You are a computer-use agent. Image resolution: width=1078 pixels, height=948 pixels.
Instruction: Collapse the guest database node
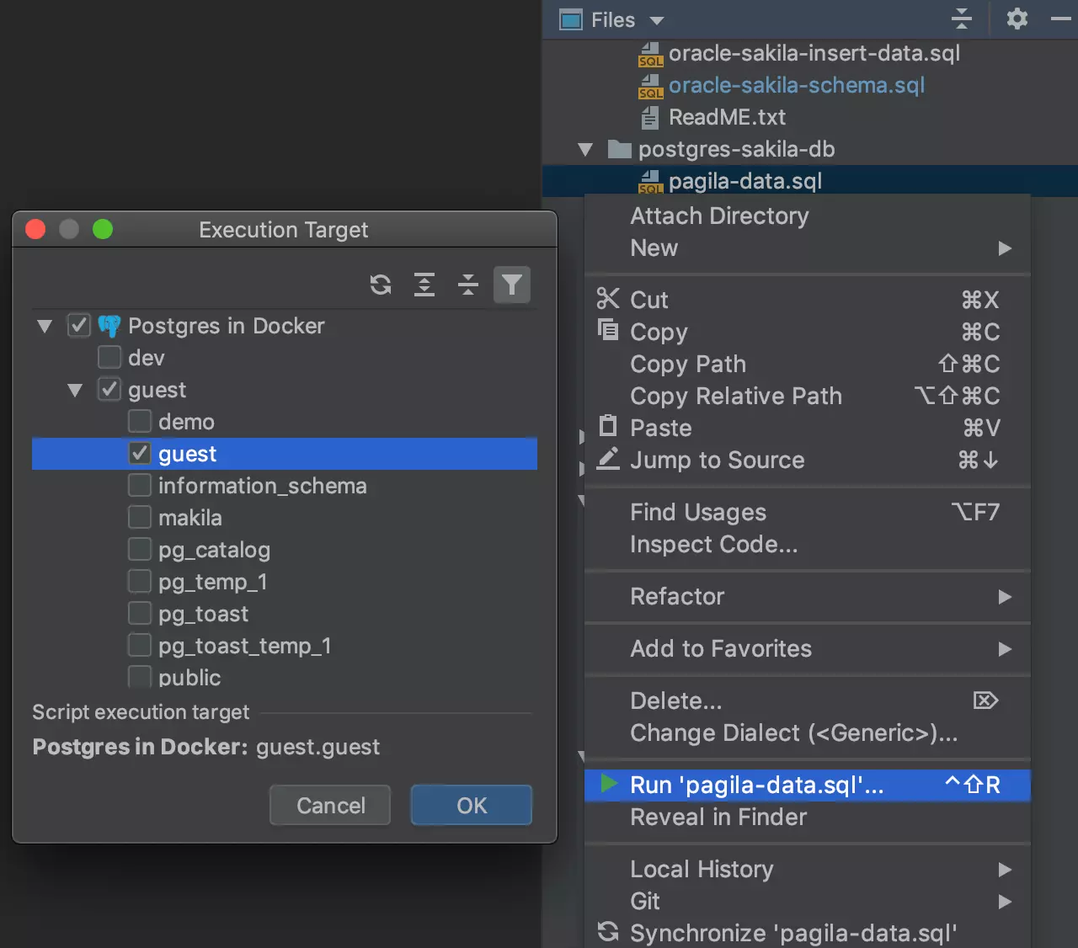(75, 391)
